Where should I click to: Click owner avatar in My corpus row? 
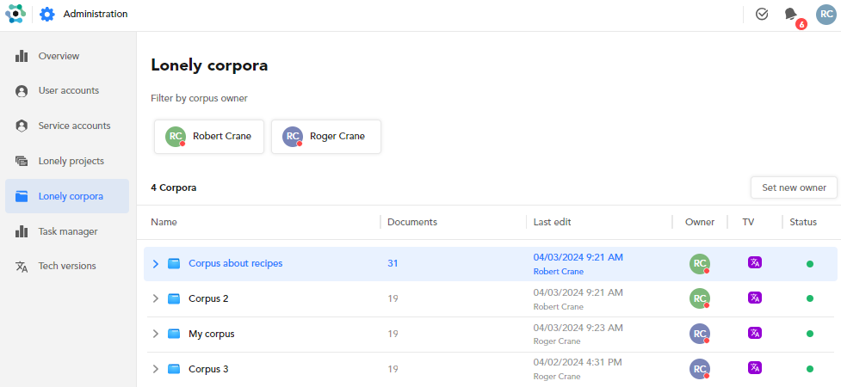[x=700, y=334]
